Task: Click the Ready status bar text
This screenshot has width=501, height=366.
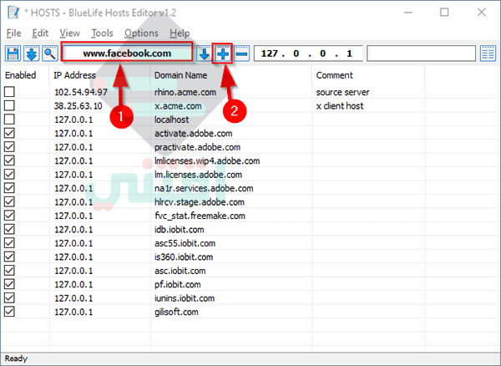Action: [x=16, y=358]
